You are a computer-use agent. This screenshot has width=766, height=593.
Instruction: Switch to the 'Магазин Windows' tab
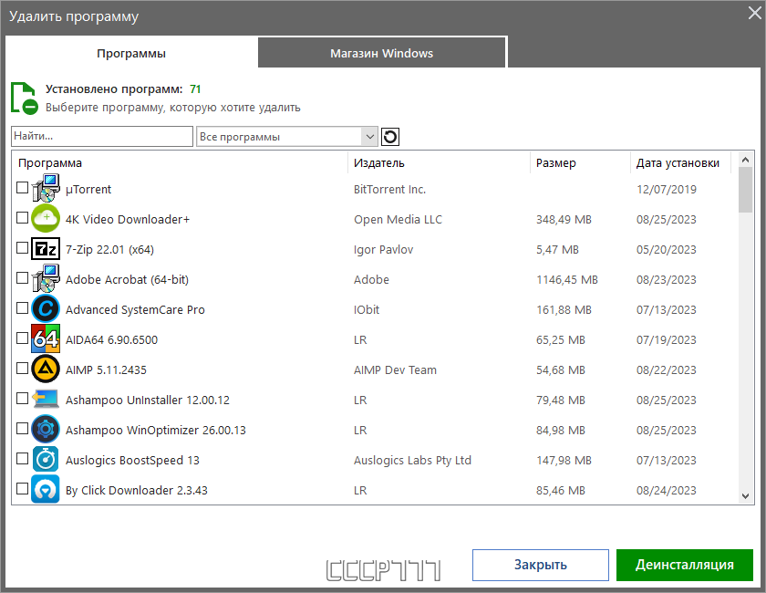[381, 53]
